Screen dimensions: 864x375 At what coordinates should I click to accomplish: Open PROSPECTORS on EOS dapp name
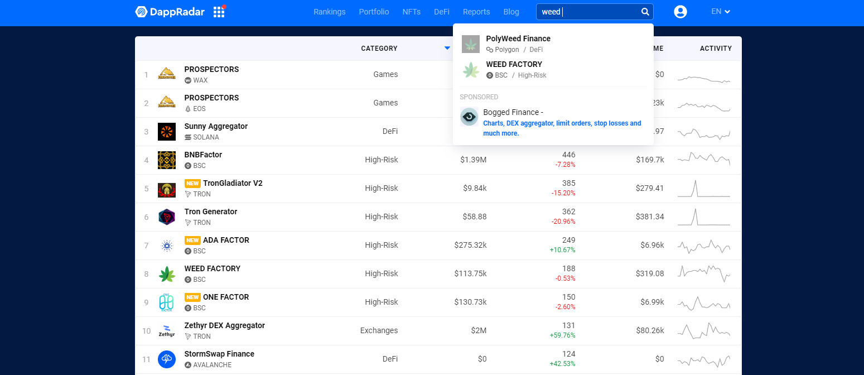coord(211,98)
